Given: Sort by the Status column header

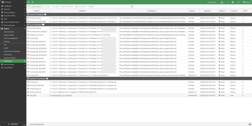Looking at the screenshot, I should pos(222,11).
